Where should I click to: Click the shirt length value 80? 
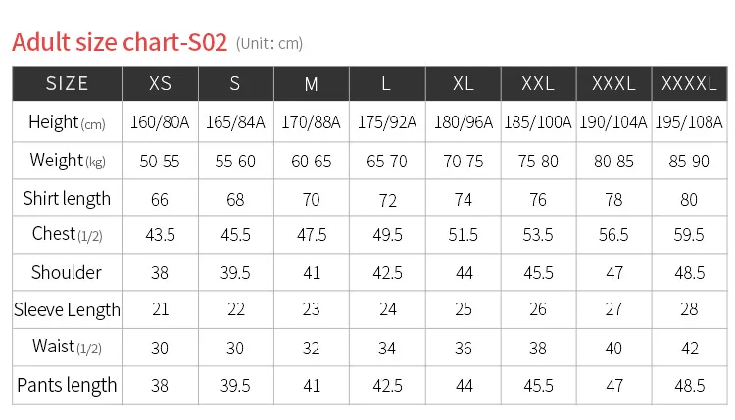(x=689, y=199)
